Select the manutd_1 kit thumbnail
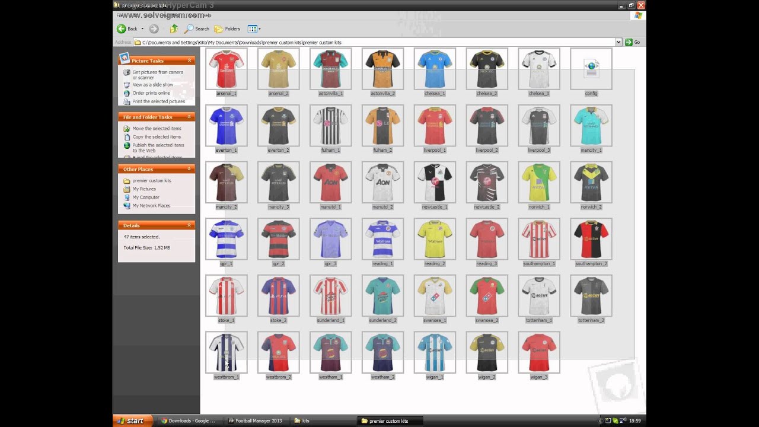759x427 pixels. [331, 183]
